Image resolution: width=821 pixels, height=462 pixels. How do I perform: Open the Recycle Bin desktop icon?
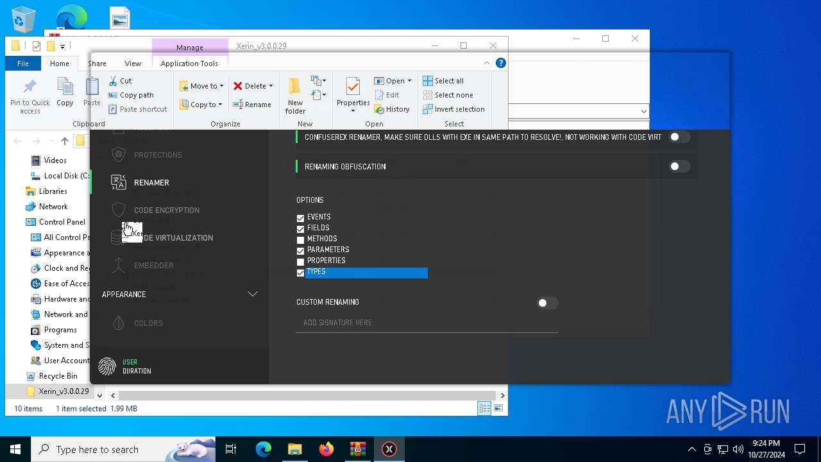[24, 19]
